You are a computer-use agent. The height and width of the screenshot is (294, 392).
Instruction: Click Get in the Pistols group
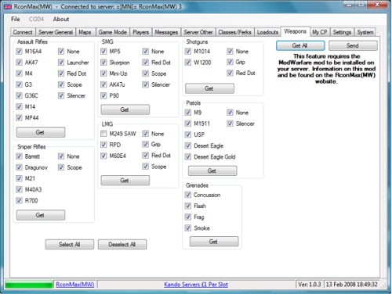pos(212,170)
